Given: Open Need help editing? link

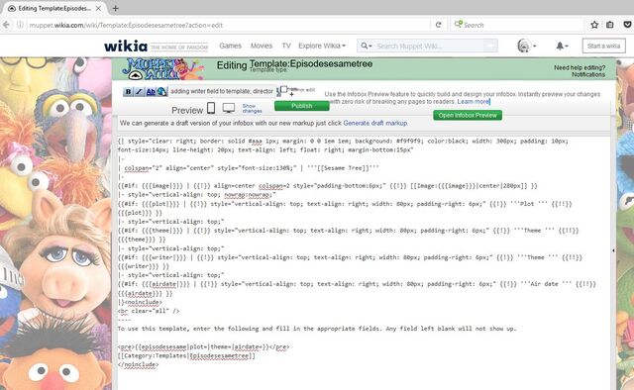Looking at the screenshot, I should click(x=580, y=67).
